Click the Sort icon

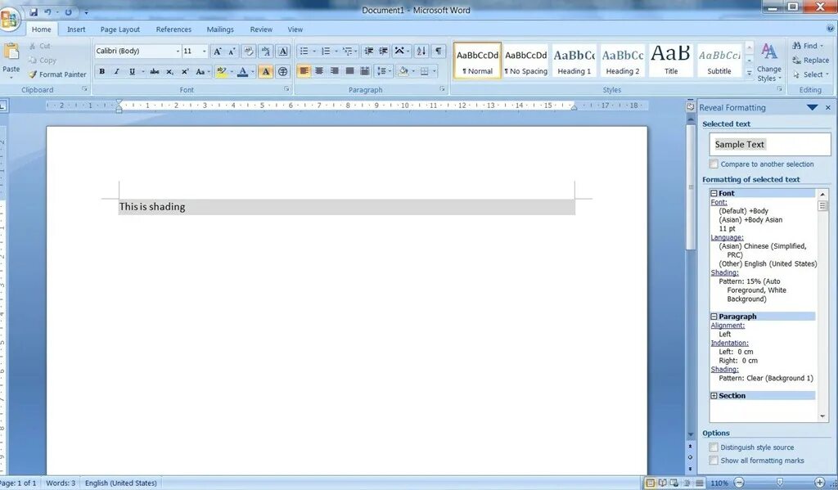point(421,52)
